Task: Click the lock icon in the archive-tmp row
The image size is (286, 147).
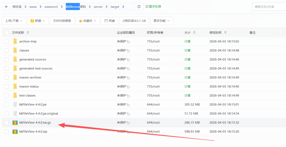Action: [128, 42]
